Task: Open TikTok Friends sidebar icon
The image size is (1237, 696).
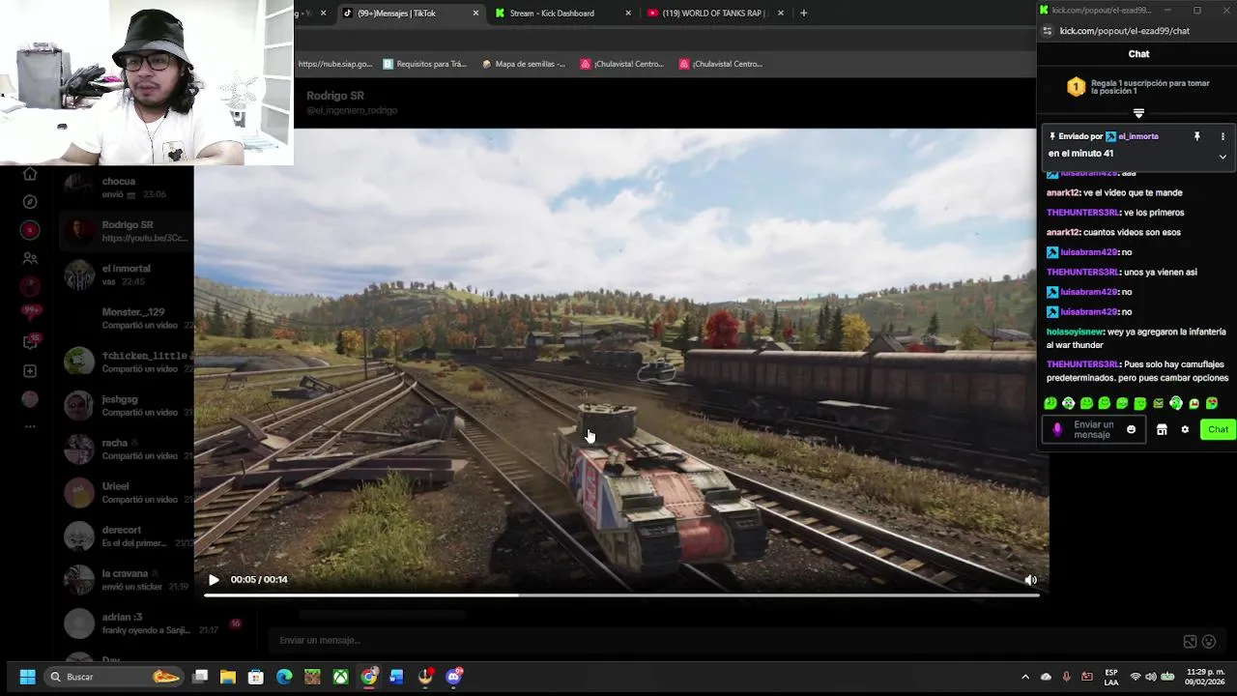Action: pyautogui.click(x=30, y=258)
